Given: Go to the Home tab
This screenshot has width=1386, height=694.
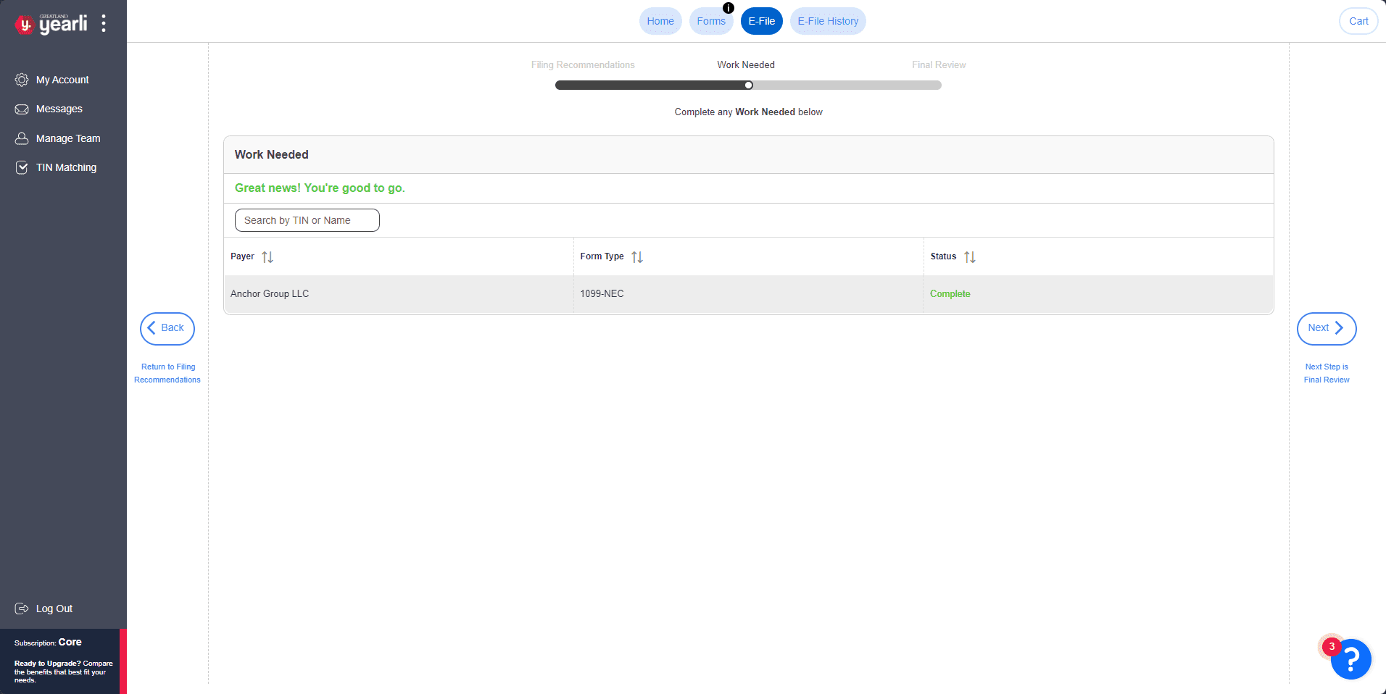Looking at the screenshot, I should point(660,21).
